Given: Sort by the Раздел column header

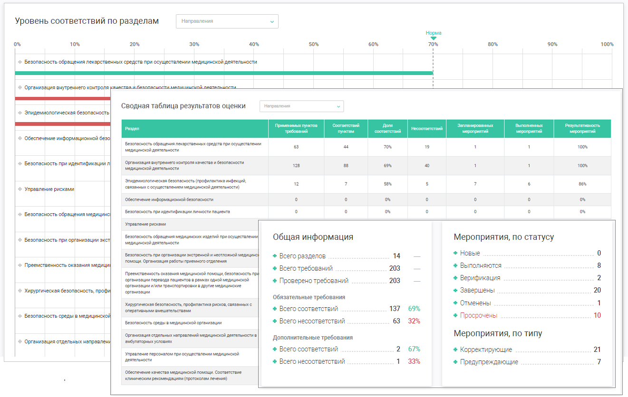Looking at the screenshot, I should pos(194,129).
